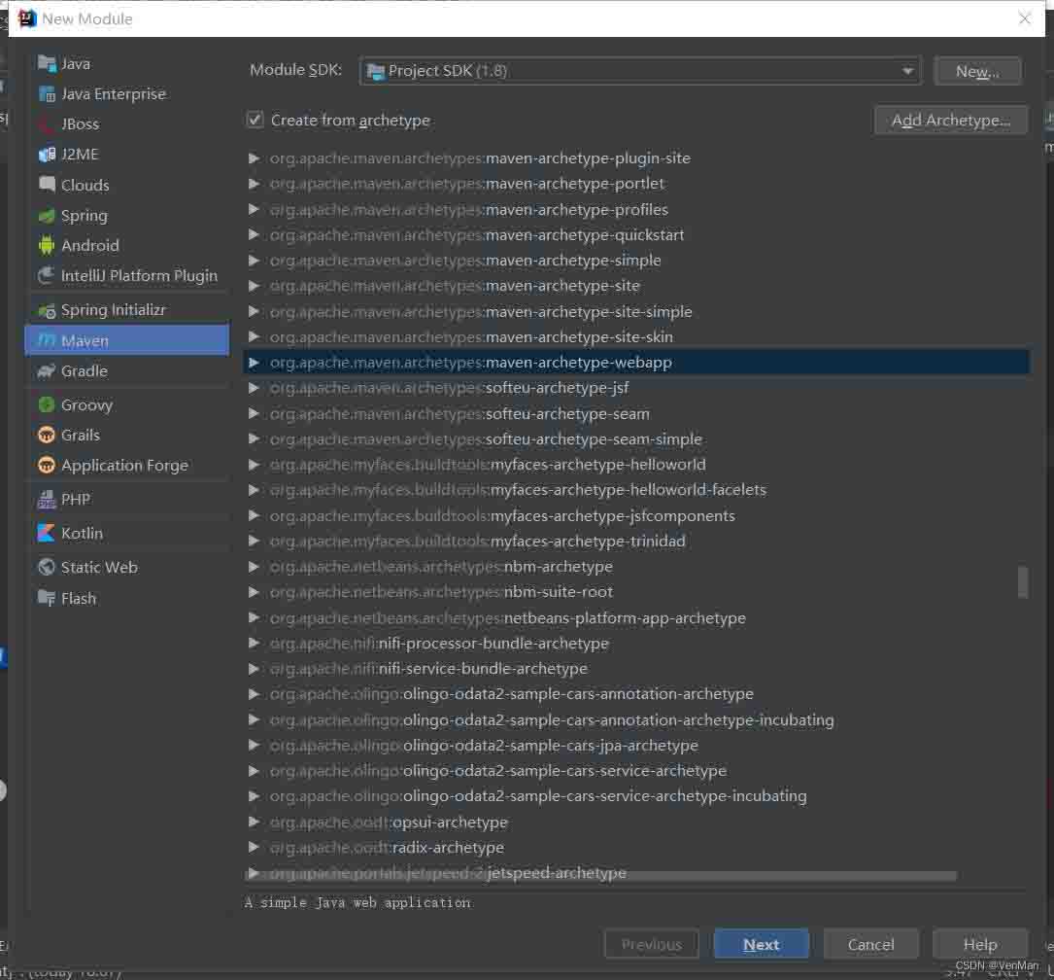Select olingo-odata2-sample-cars-service-archetype-incubating row
The height and width of the screenshot is (980, 1054).
point(636,796)
